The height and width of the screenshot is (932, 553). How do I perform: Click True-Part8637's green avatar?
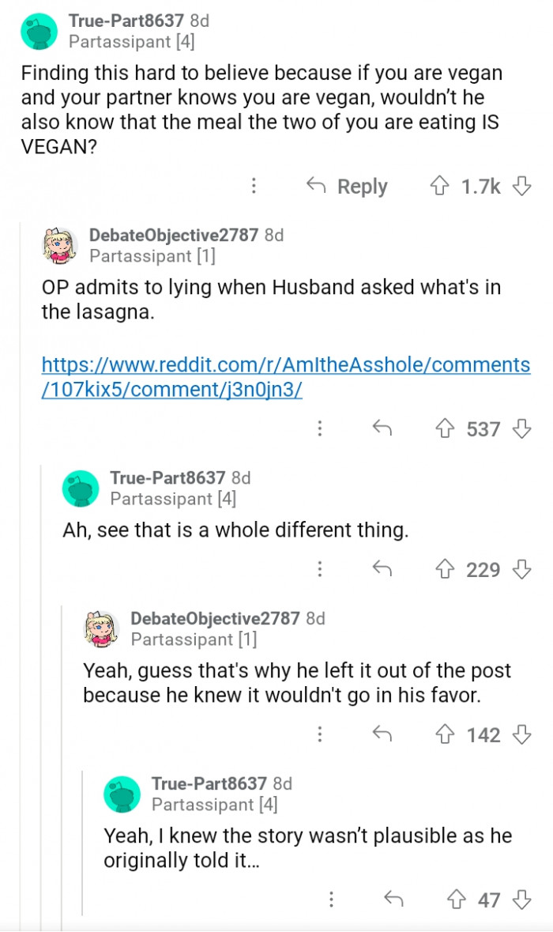click(x=38, y=32)
